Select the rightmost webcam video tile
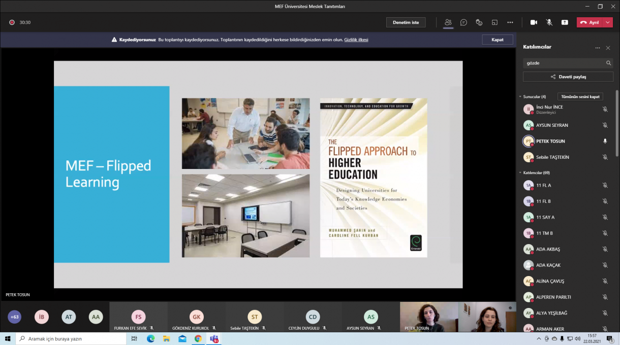The height and width of the screenshot is (345, 620). 487,317
